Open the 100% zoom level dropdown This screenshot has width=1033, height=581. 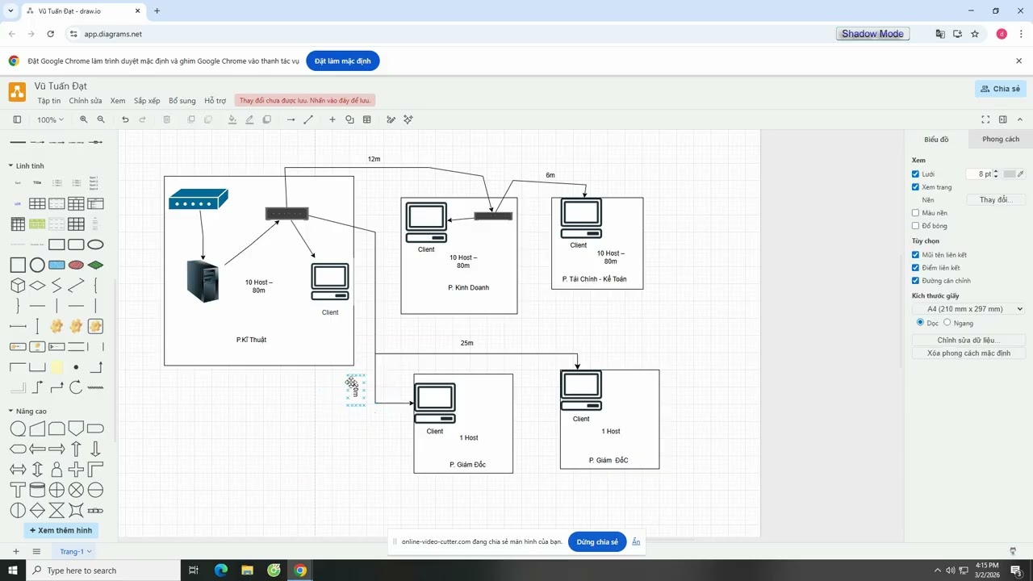pyautogui.click(x=50, y=119)
